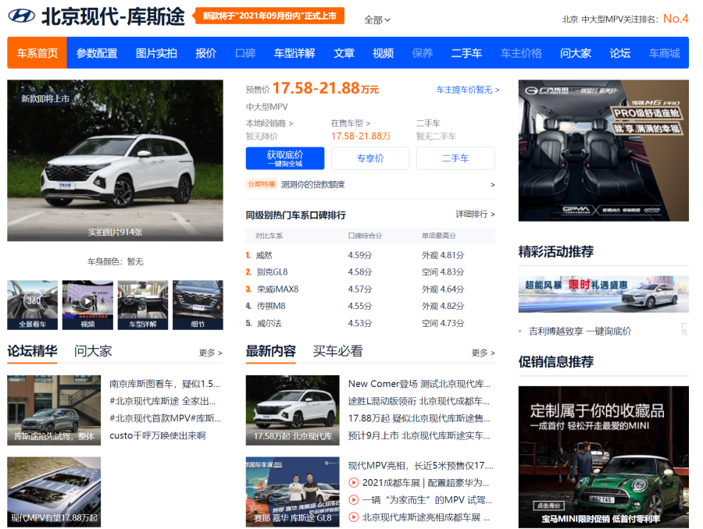
Task: Click the 专享价 button
Action: (x=370, y=158)
